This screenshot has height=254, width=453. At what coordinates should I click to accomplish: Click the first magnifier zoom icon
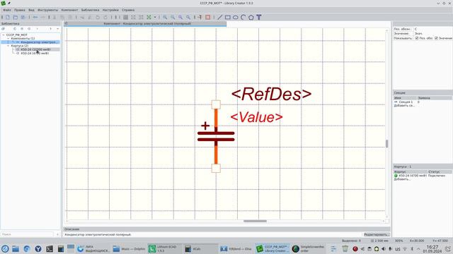point(165,17)
